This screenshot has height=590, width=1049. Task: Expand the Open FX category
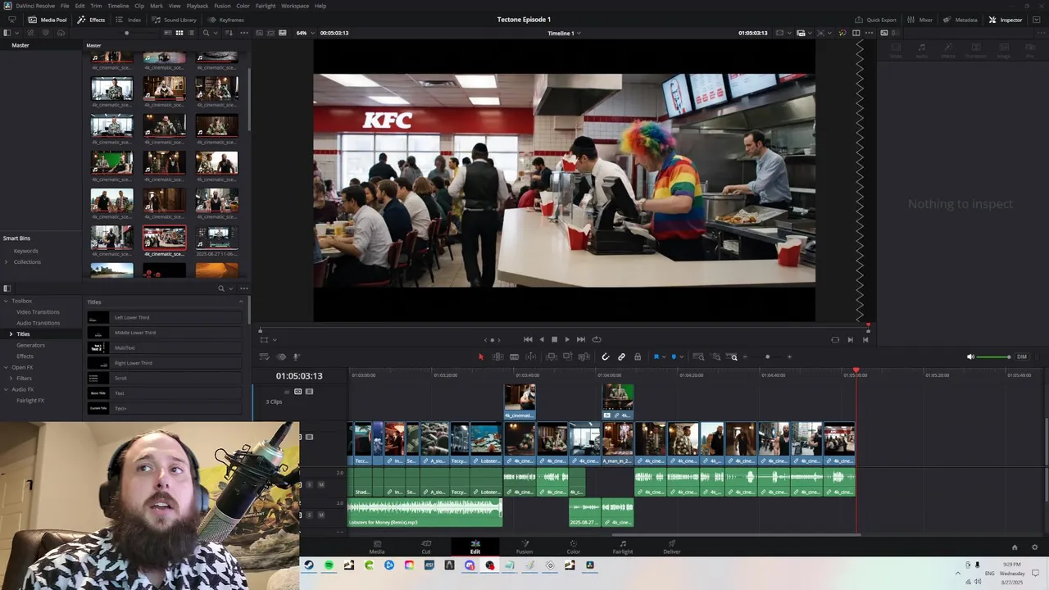(x=6, y=367)
